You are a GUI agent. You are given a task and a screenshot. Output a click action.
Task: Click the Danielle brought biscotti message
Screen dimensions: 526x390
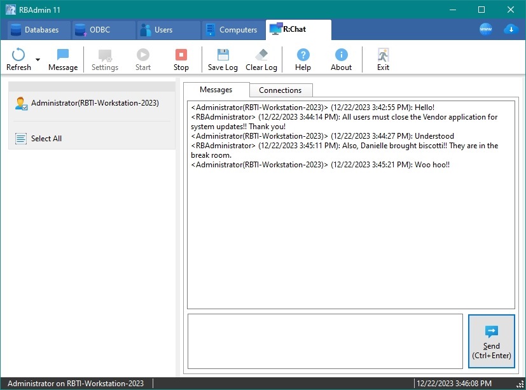point(345,150)
